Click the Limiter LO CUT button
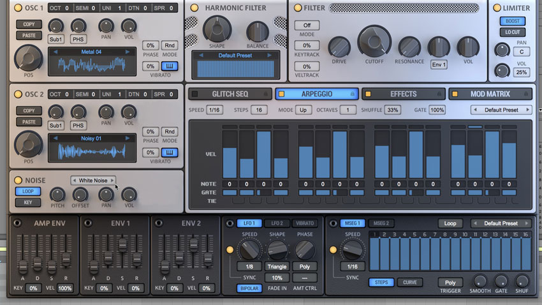542x305 pixels. [x=512, y=32]
